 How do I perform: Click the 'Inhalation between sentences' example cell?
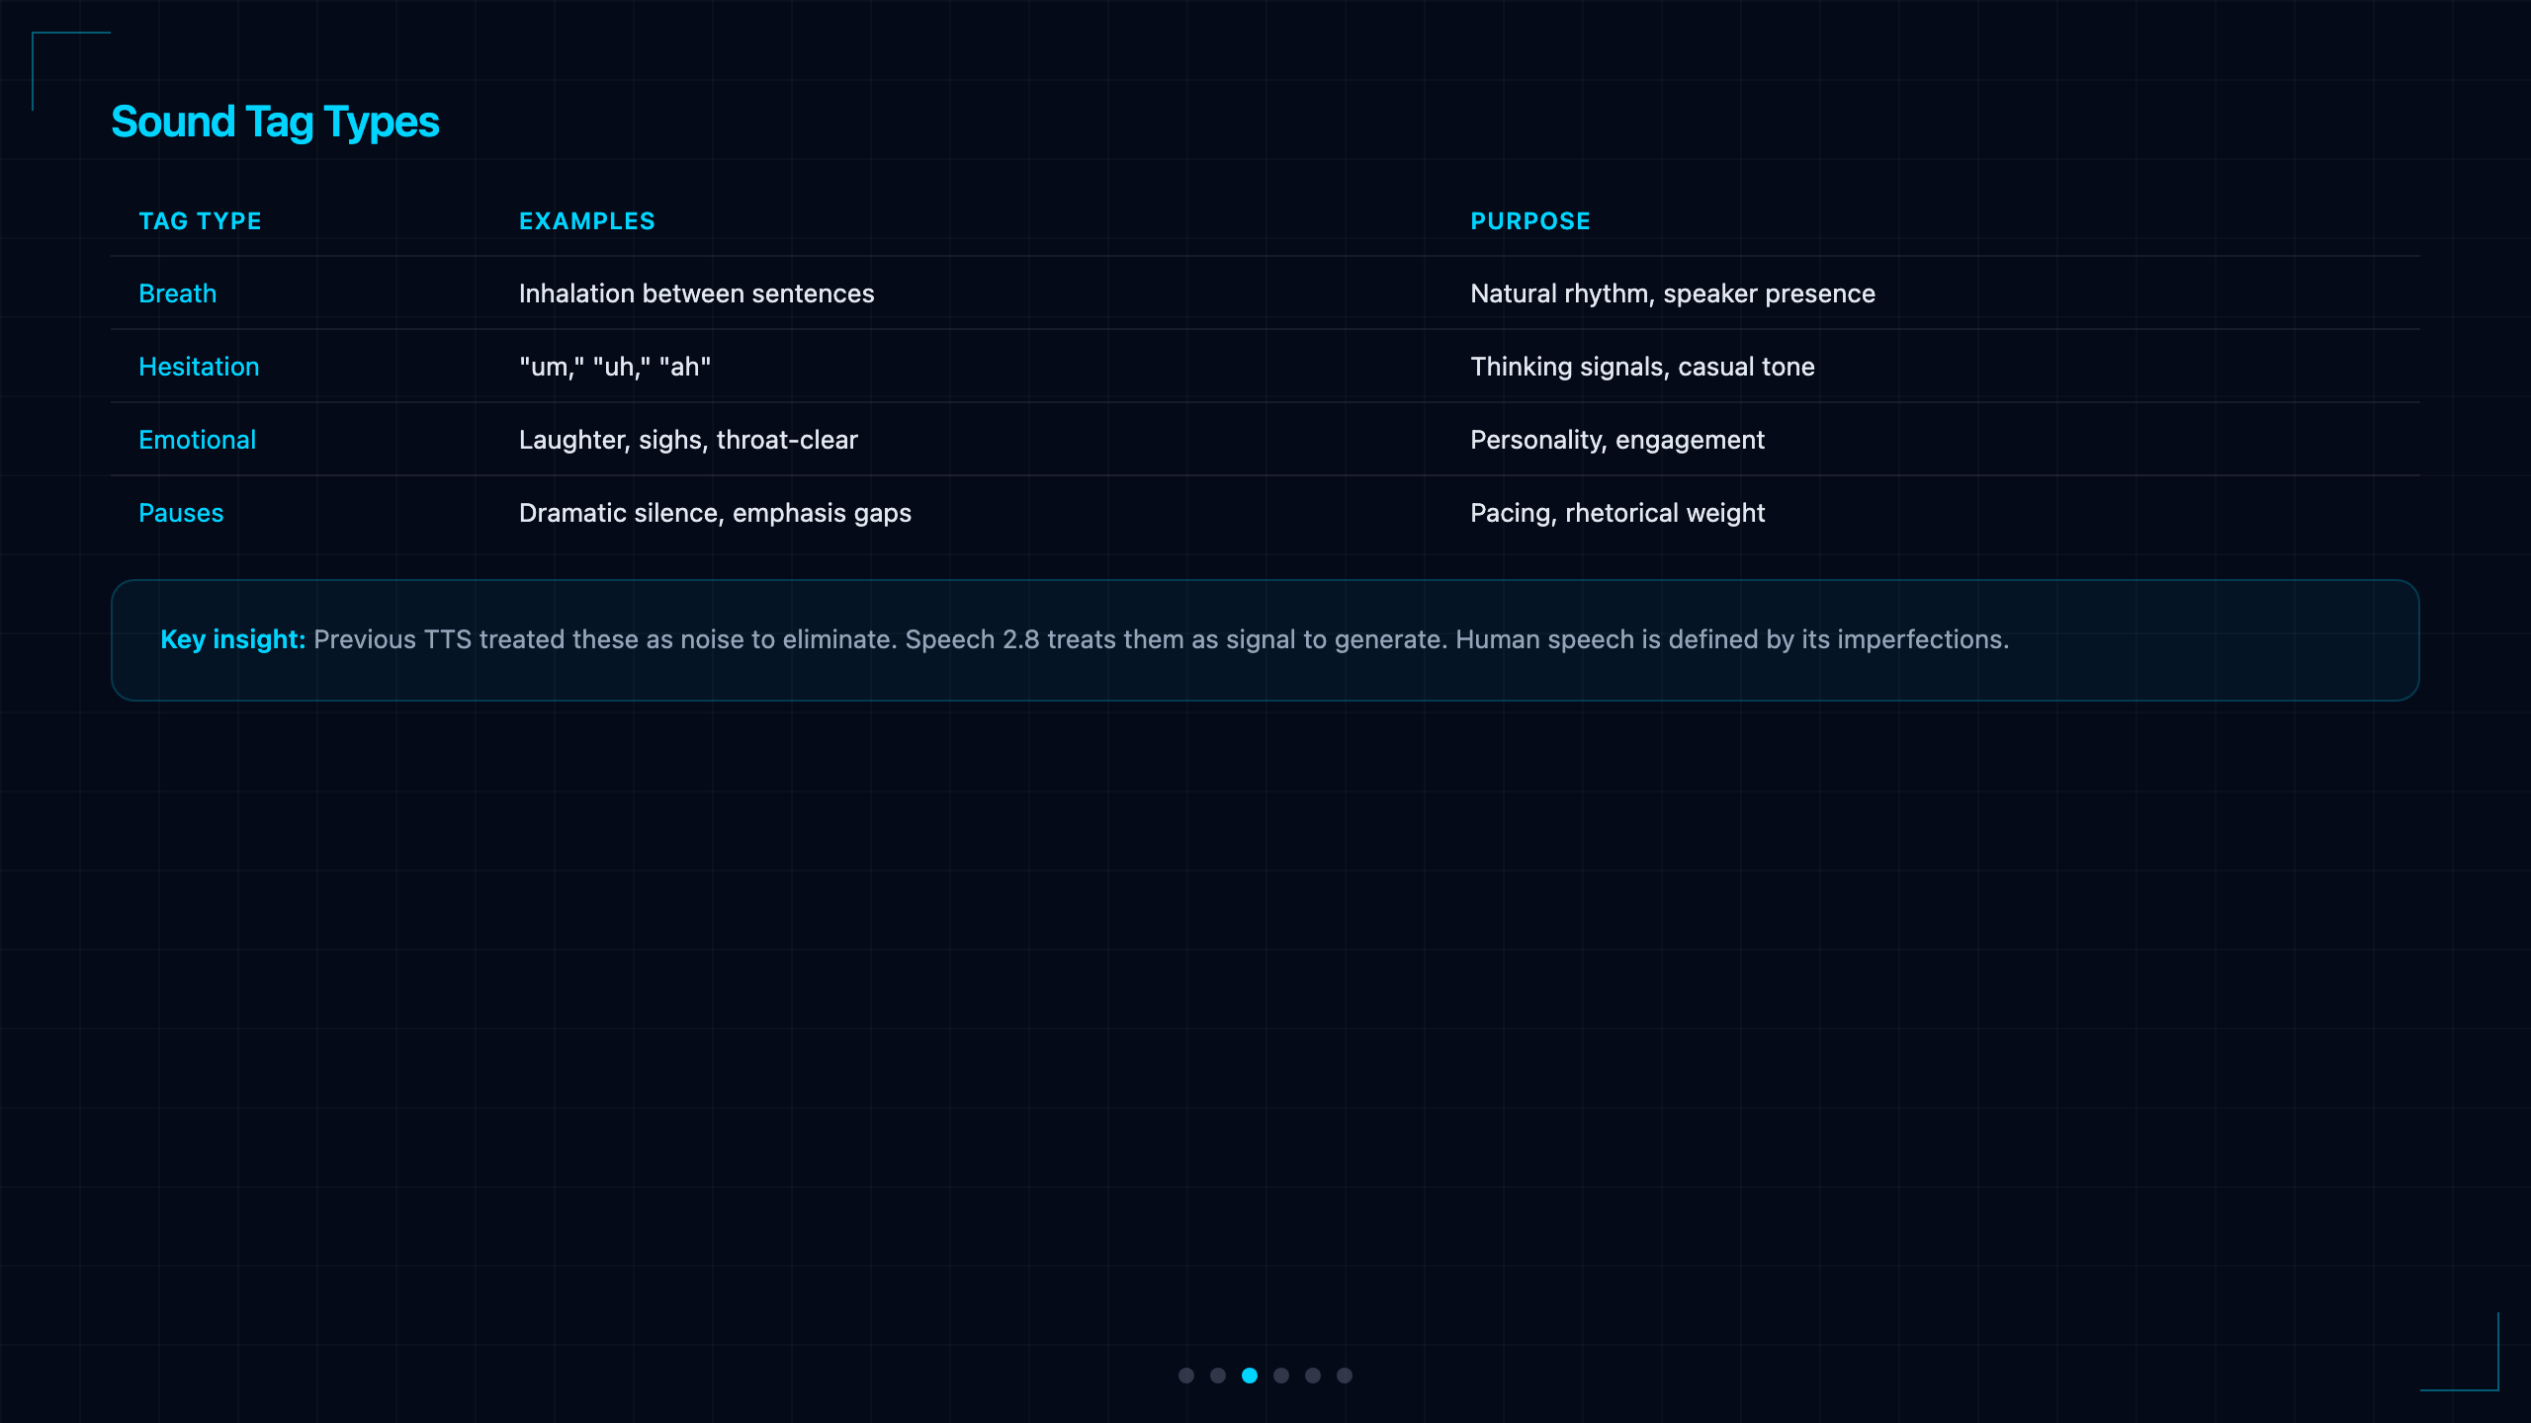pyautogui.click(x=697, y=293)
